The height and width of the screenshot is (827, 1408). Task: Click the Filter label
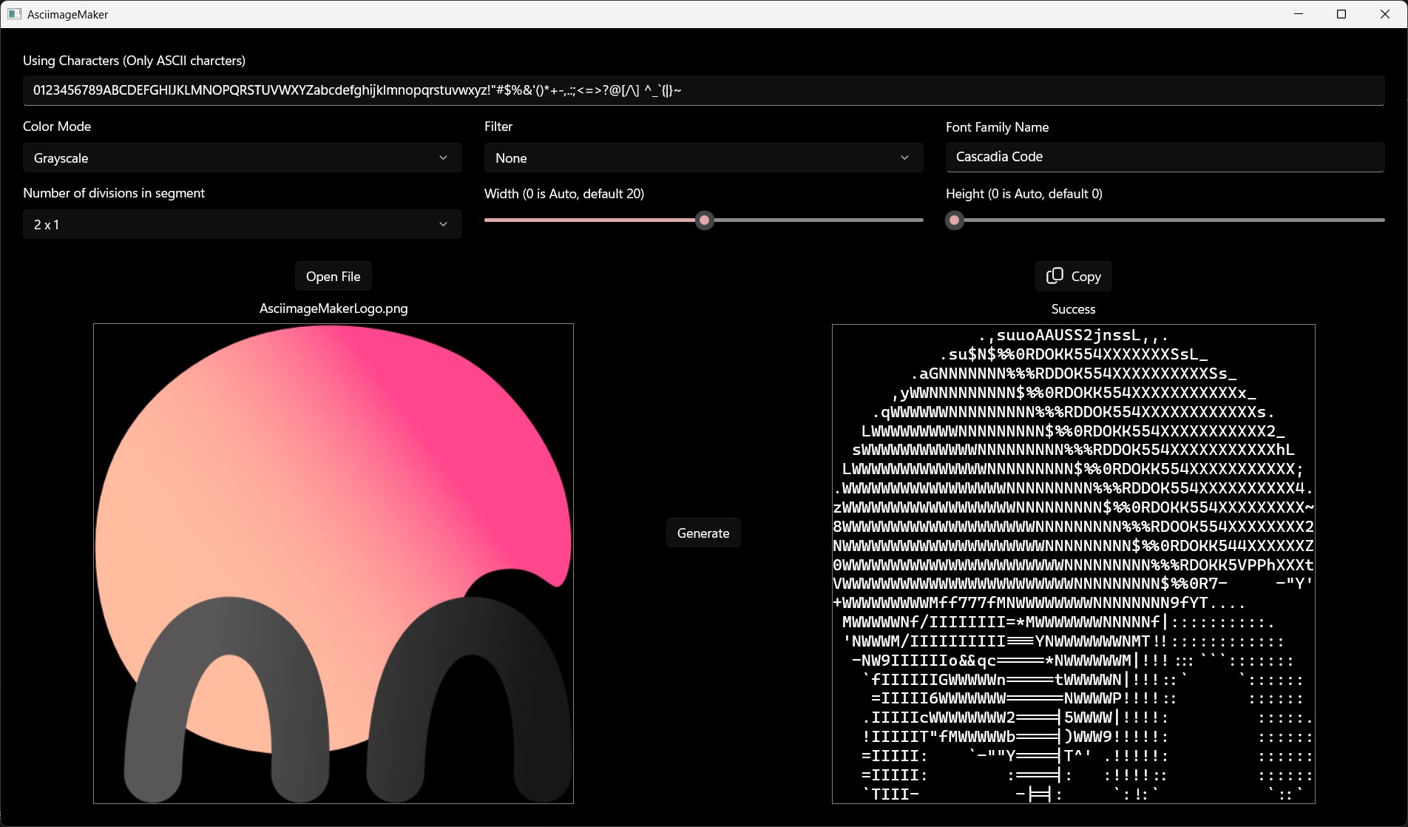coord(498,126)
